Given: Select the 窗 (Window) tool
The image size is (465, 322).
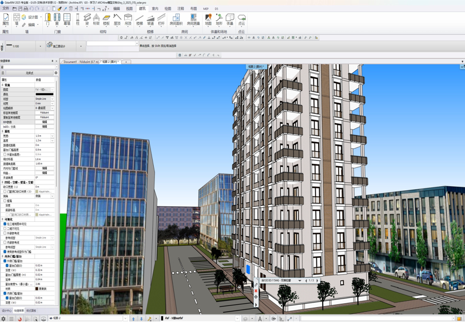Looking at the screenshot, I should coord(57,19).
